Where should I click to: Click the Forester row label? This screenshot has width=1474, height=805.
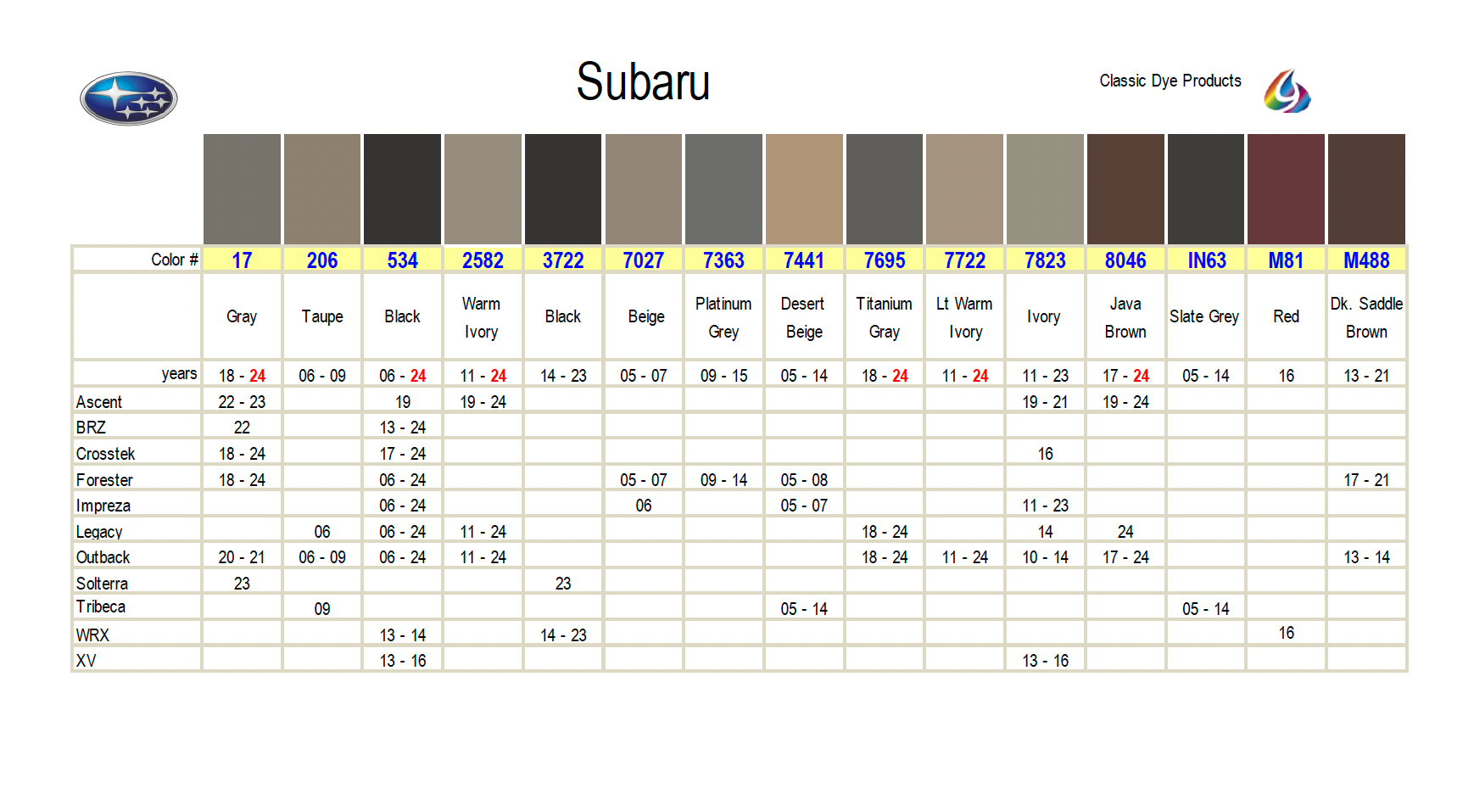[x=104, y=480]
